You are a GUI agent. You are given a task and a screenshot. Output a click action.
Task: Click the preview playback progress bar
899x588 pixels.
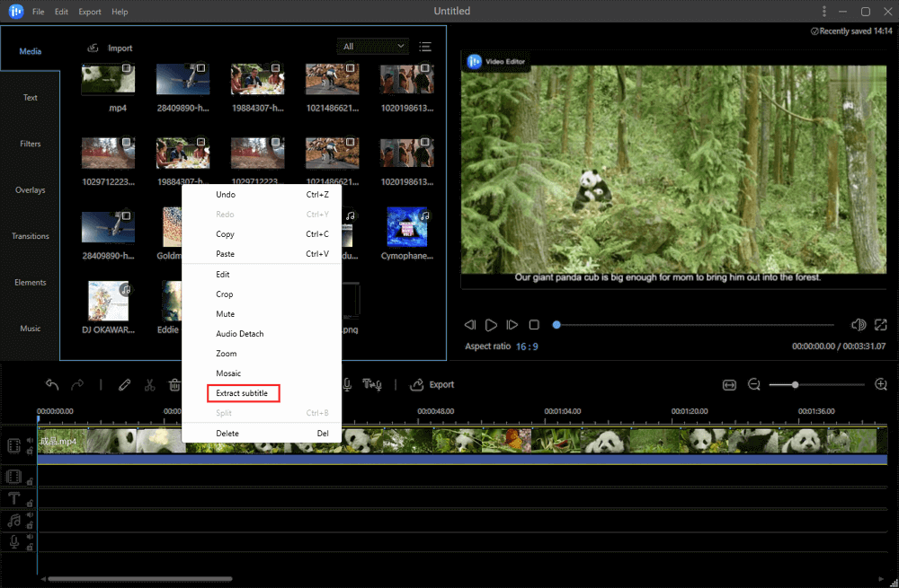[x=683, y=325]
